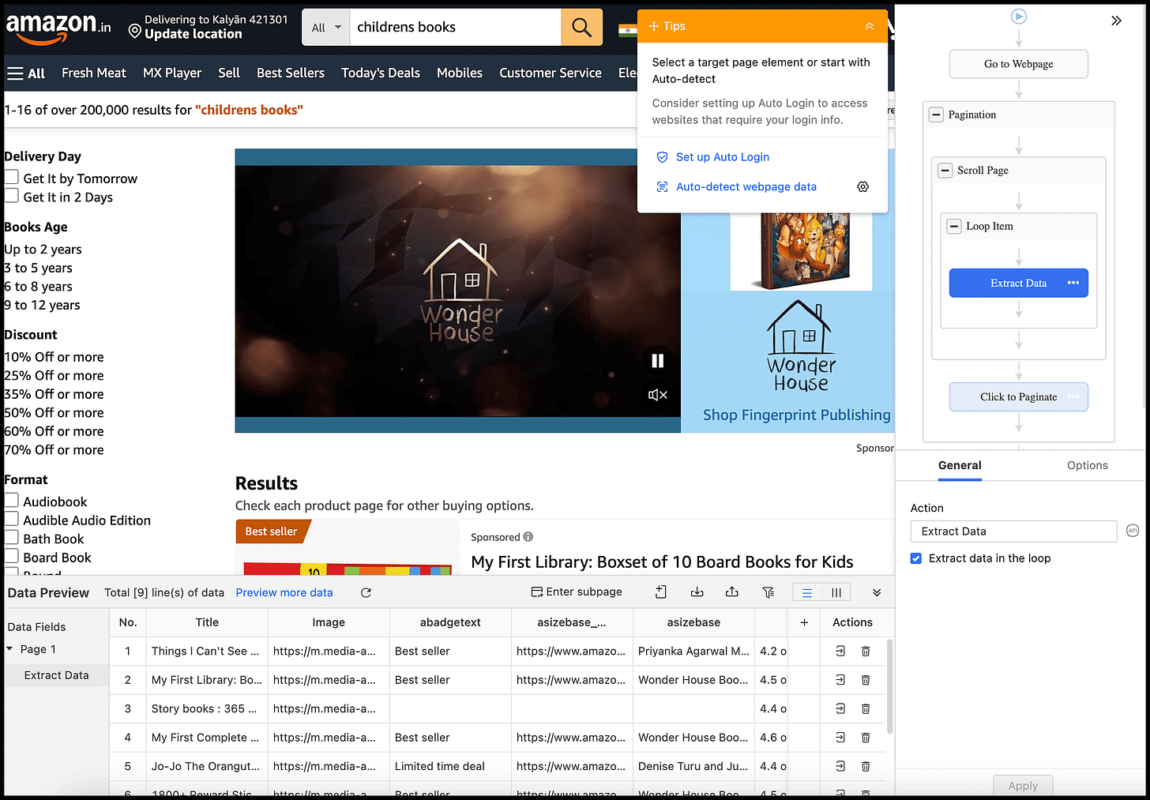Click the export data upload icon
Viewport: 1150px width, 800px height.
pyautogui.click(x=732, y=592)
